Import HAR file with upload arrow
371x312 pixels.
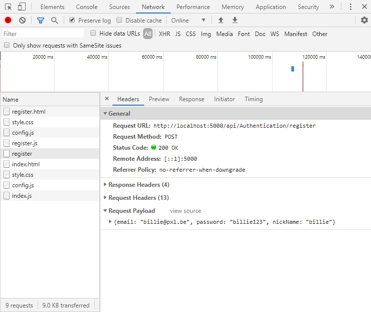pyautogui.click(x=221, y=21)
